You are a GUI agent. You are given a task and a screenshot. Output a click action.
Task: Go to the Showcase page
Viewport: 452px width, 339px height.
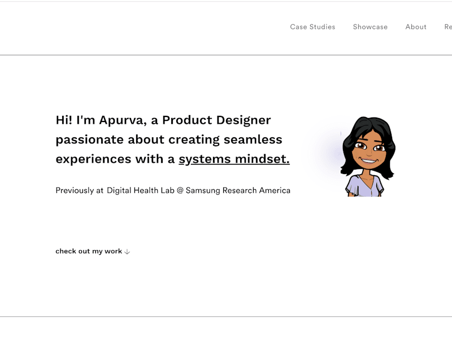pyautogui.click(x=370, y=27)
